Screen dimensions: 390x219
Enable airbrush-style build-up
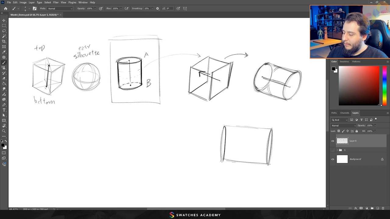(x=126, y=9)
